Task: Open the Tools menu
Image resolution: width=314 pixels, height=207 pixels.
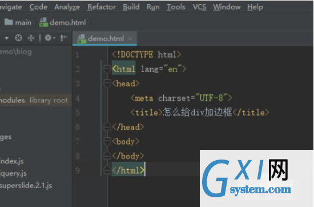Action: (x=176, y=7)
